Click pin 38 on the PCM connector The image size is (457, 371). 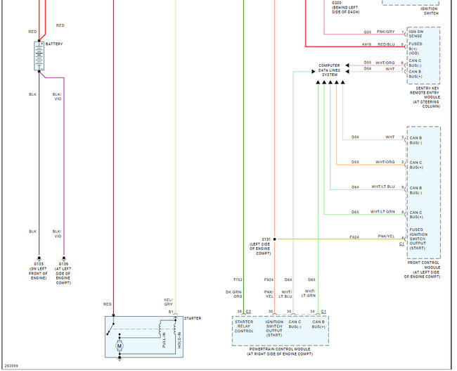[x=240, y=311]
